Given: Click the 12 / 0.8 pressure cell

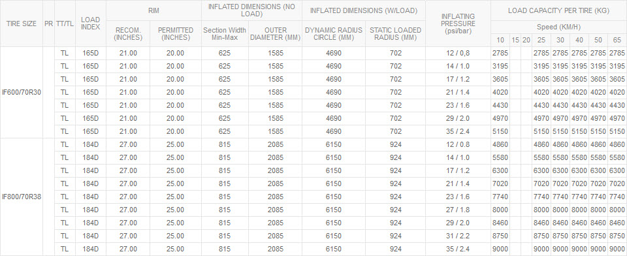Looking at the screenshot, I should [458, 144].
